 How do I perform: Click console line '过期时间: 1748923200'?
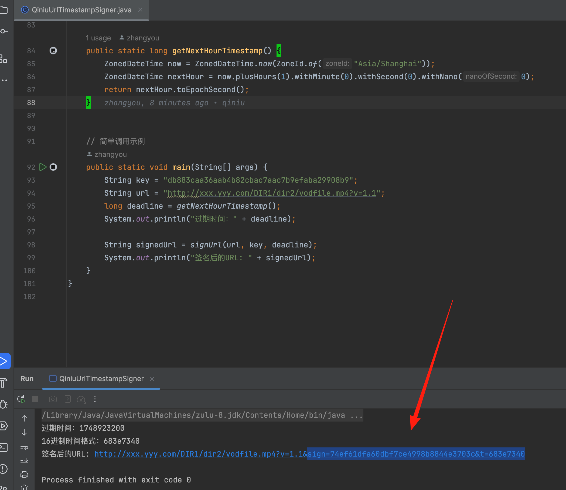[x=83, y=428]
